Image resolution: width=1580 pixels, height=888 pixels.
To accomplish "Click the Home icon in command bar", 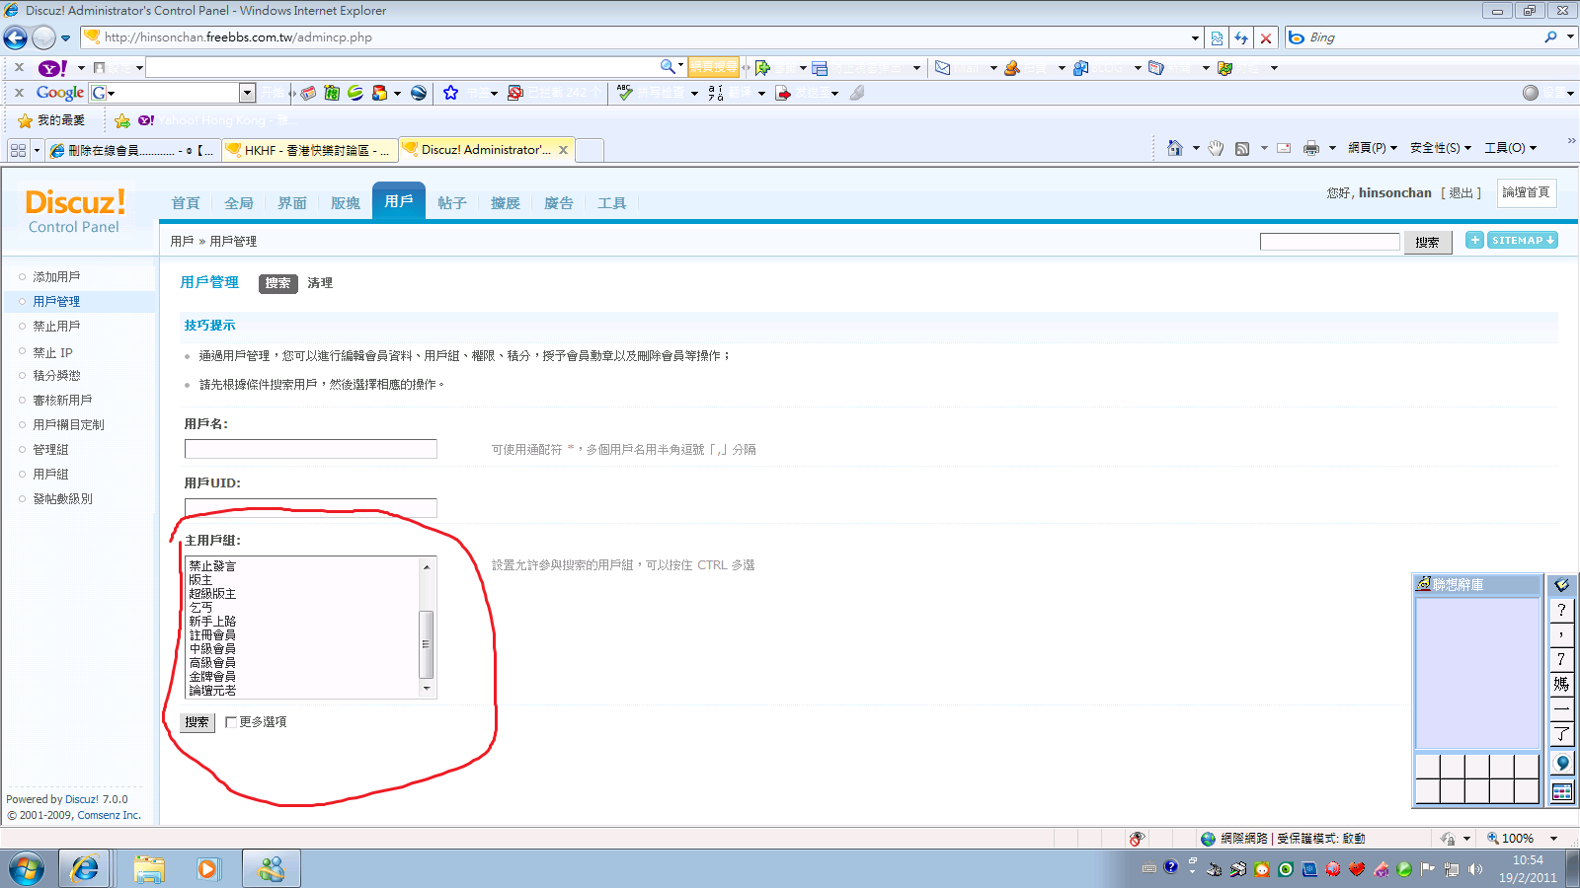I will (1174, 148).
